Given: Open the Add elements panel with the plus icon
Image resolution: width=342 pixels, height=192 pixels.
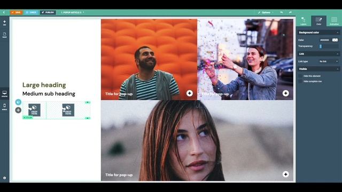Looking at the screenshot, I should (x=4, y=22).
